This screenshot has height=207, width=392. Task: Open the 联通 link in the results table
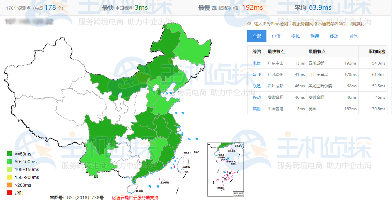click(x=256, y=86)
